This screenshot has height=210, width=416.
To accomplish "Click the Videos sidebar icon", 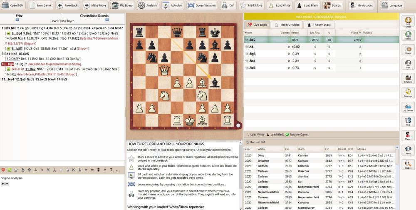I will coord(408,50).
